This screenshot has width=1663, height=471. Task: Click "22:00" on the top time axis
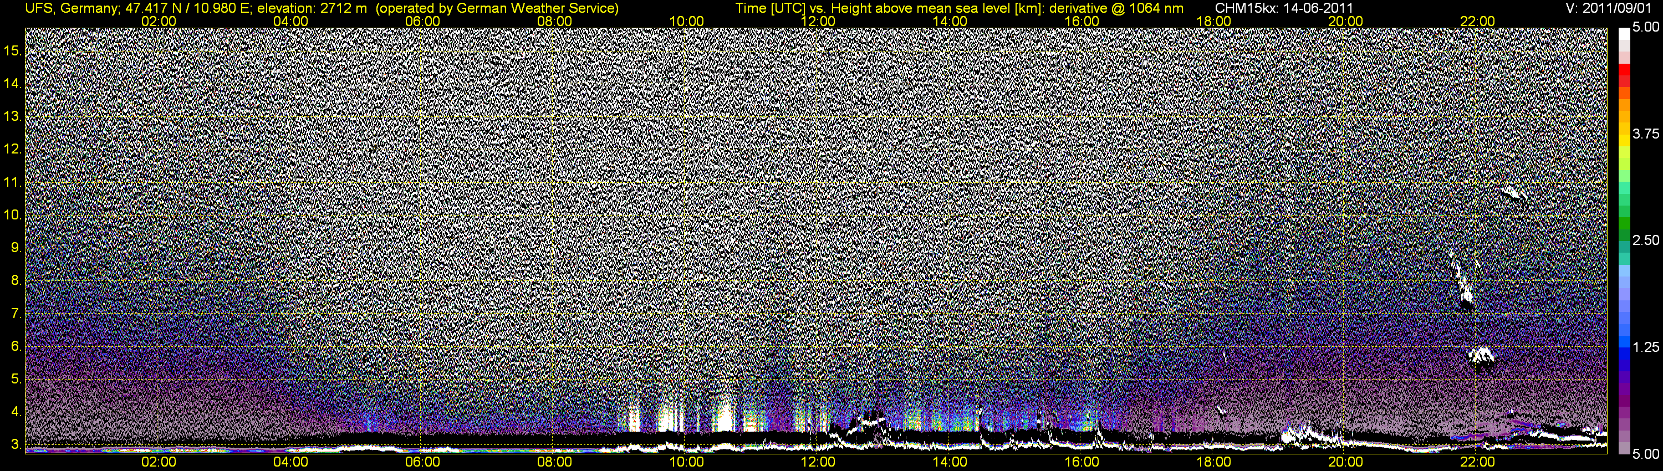[x=1478, y=21]
